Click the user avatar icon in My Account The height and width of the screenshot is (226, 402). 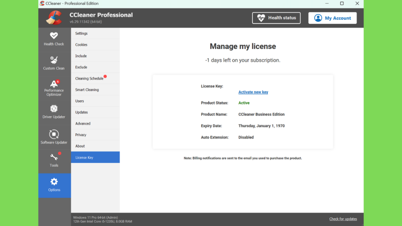[318, 18]
